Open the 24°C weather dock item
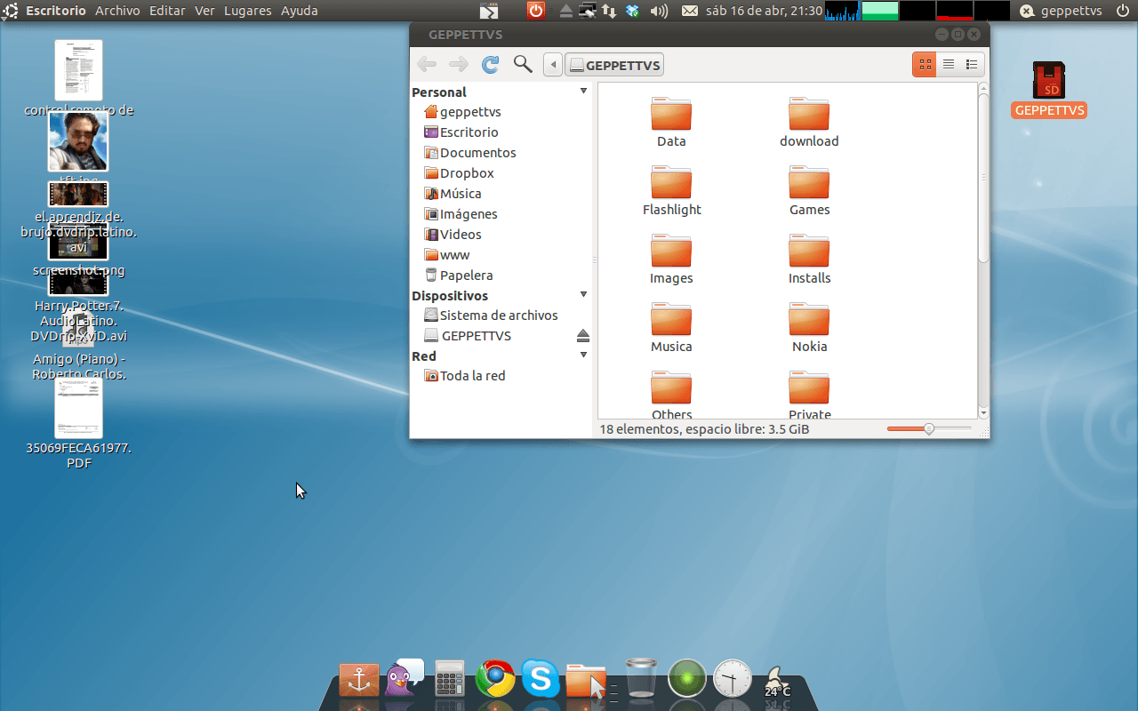This screenshot has width=1138, height=711. click(x=777, y=681)
